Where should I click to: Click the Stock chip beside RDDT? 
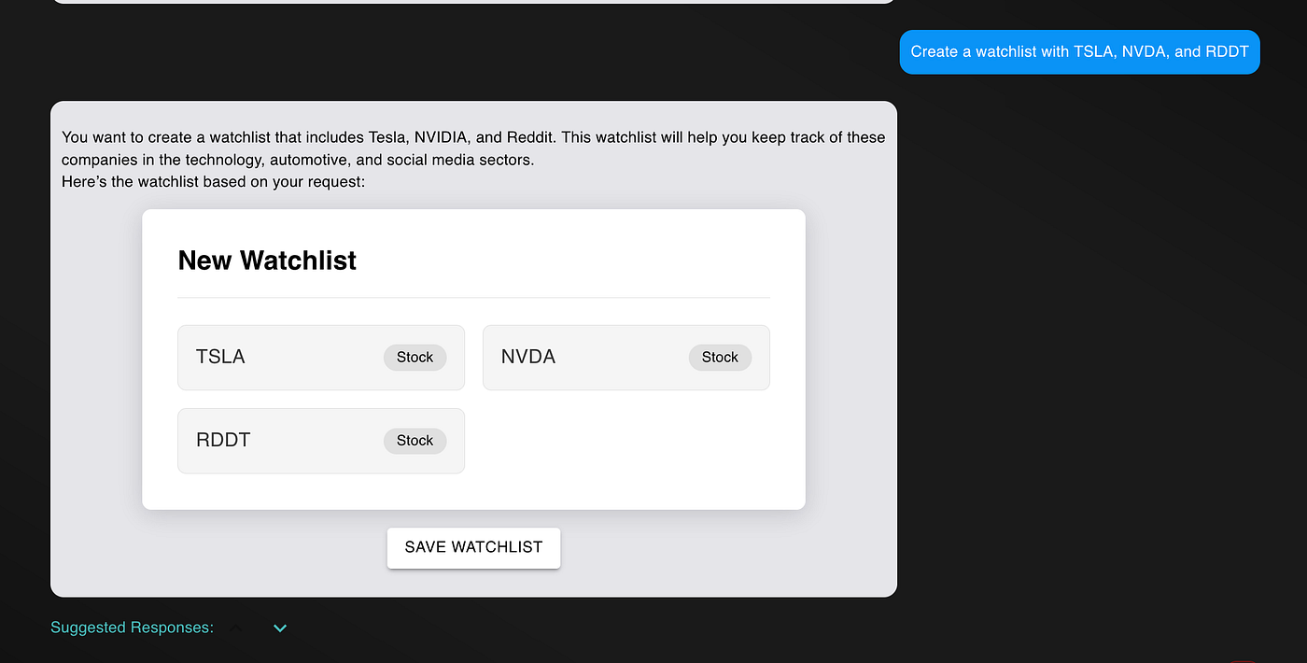pyautogui.click(x=415, y=441)
